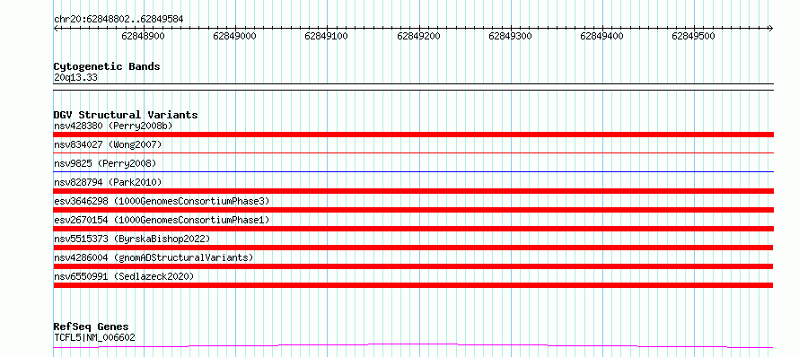Click the blue line under nsv9825
Image resolution: width=799 pixels, height=357 pixels.
tap(413, 171)
